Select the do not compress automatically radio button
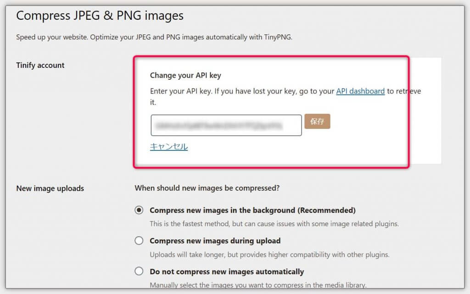470x294 pixels. coord(139,271)
